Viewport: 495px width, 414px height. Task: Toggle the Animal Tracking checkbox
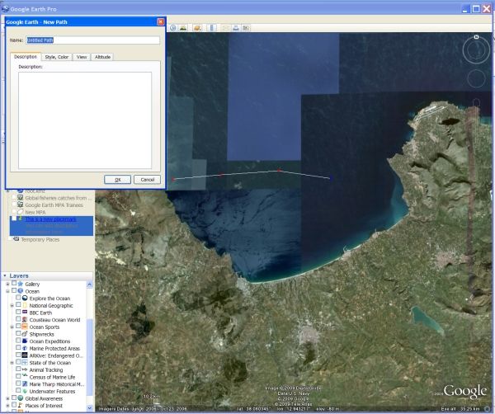pos(18,369)
